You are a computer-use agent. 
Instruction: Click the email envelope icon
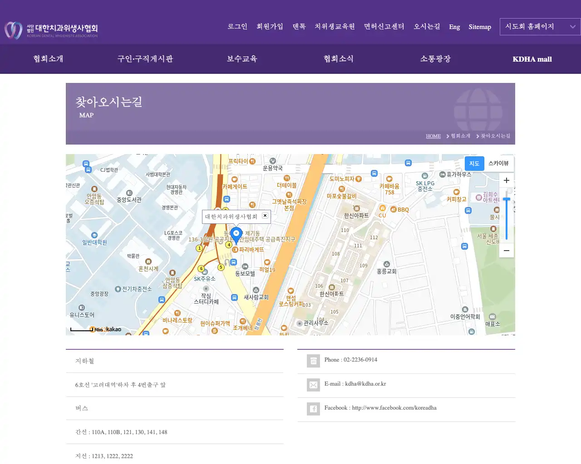point(313,385)
